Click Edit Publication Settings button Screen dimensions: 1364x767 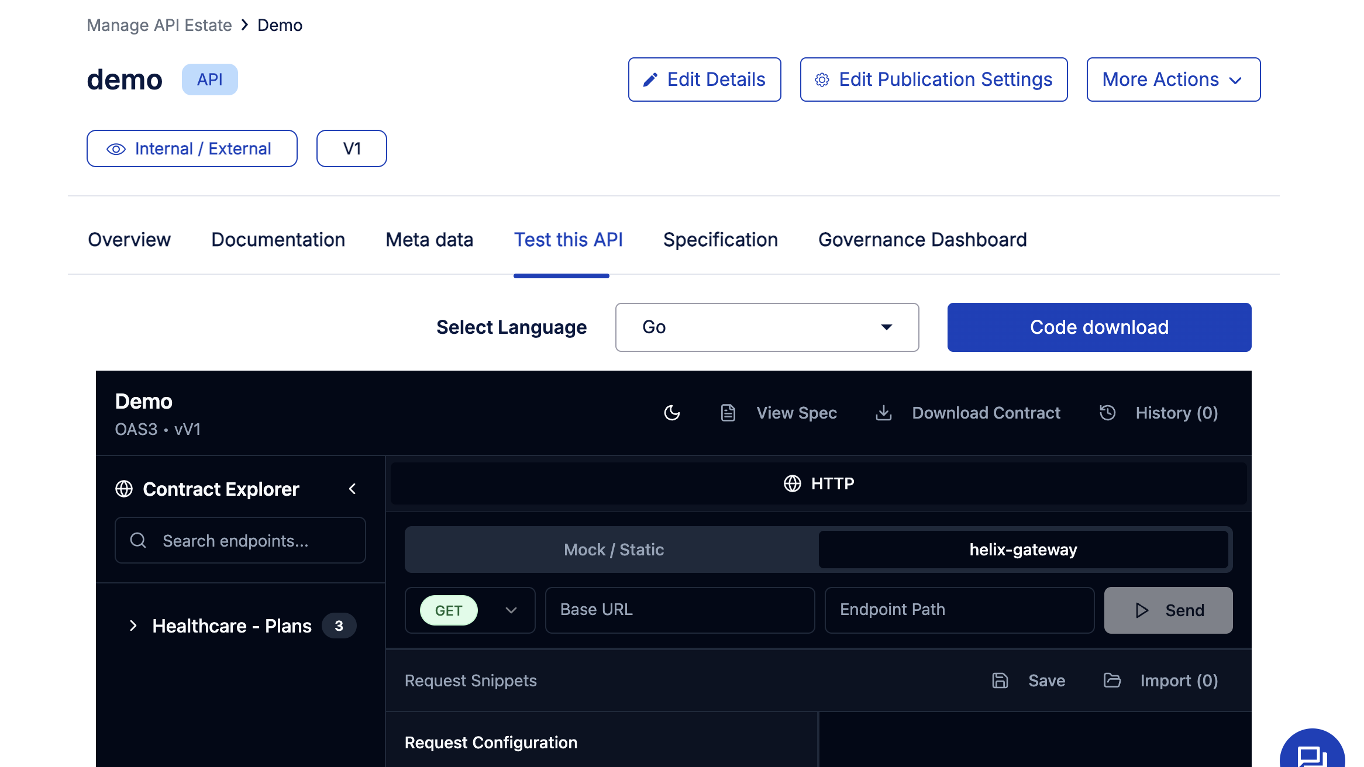point(934,80)
